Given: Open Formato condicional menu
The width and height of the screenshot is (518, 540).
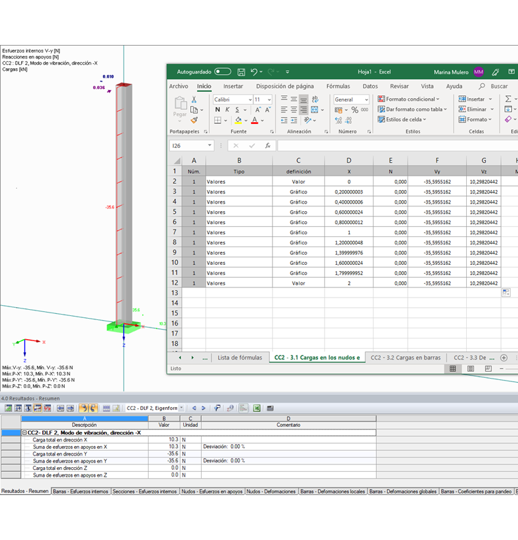Looking at the screenshot, I should (x=408, y=99).
